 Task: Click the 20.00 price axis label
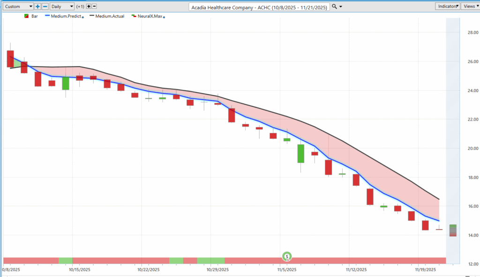[473, 148]
